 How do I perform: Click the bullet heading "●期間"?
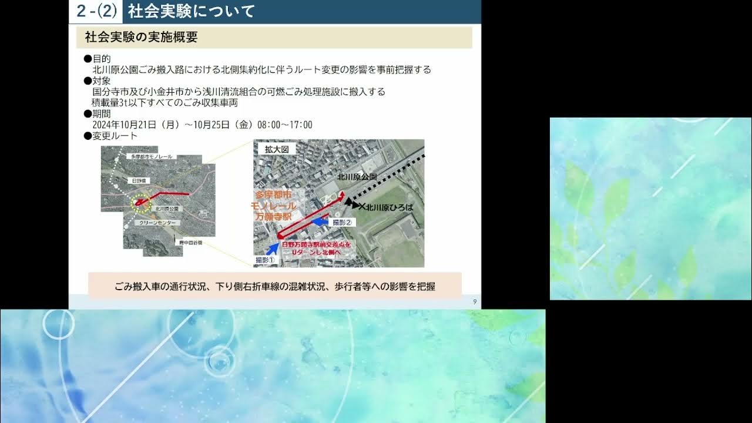(x=97, y=114)
